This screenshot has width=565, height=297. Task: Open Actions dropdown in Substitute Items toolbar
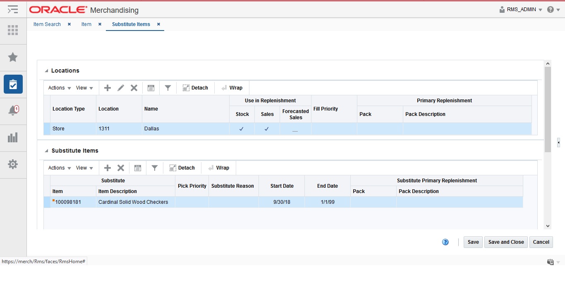click(x=60, y=168)
